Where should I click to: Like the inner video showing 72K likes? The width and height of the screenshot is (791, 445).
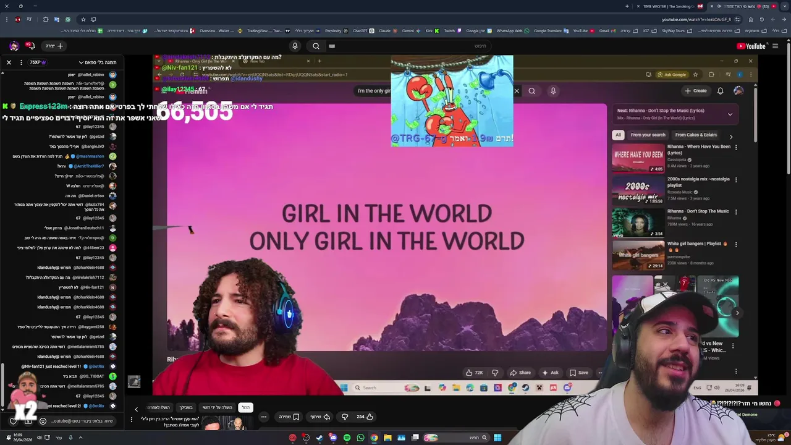click(x=474, y=373)
